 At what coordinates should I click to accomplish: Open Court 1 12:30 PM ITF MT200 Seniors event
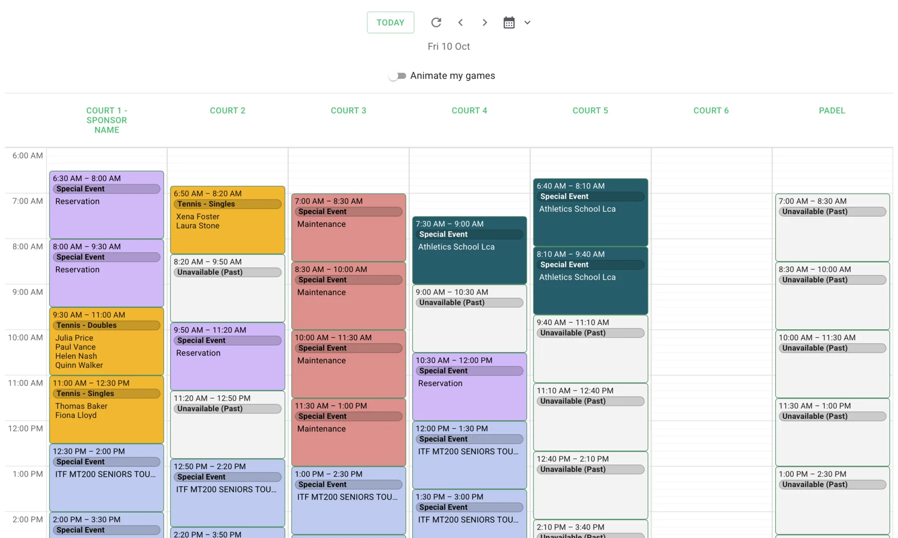107,478
